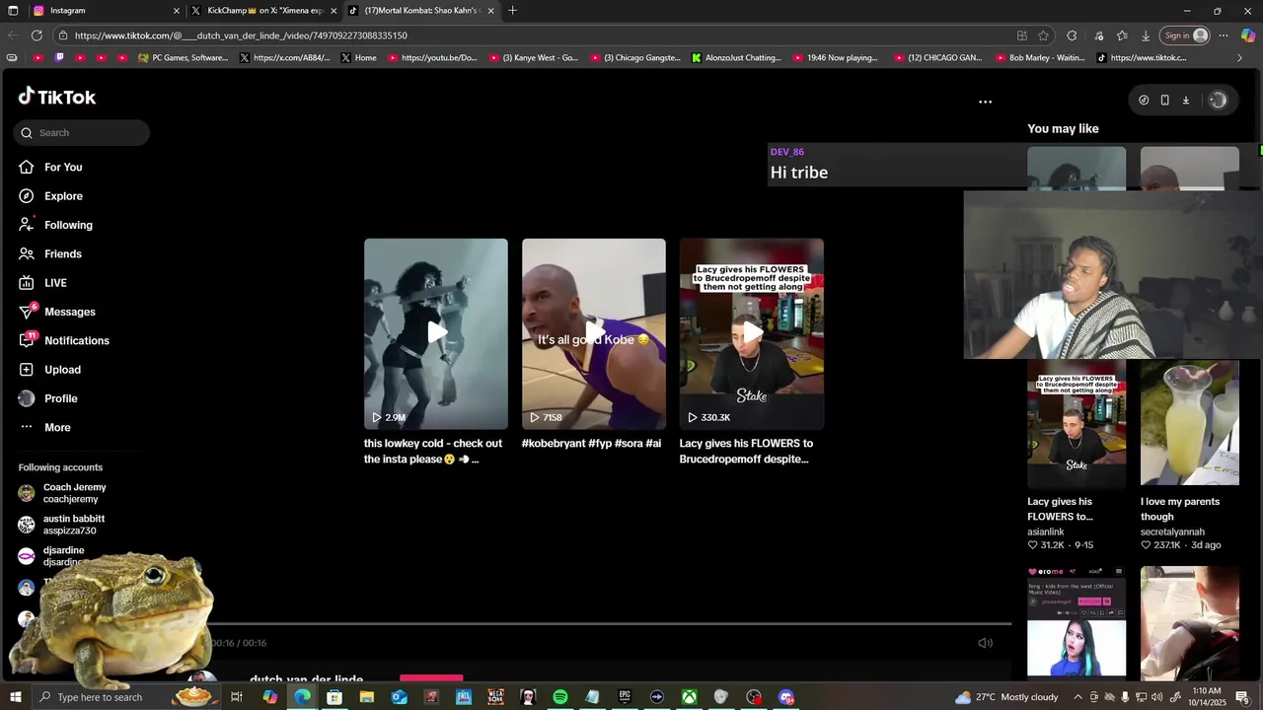
Task: Open the Windows Start menu
Action: click(15, 697)
